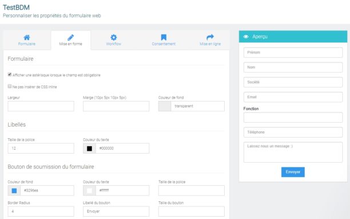350x219 pixels.
Task: Click the Société field in preview
Action: tap(293, 82)
